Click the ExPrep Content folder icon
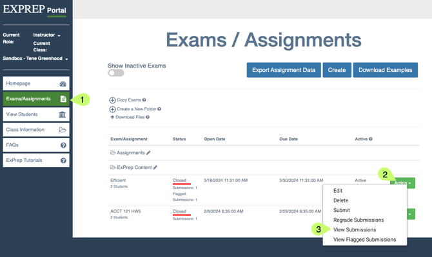The width and height of the screenshot is (432, 257). 113,167
